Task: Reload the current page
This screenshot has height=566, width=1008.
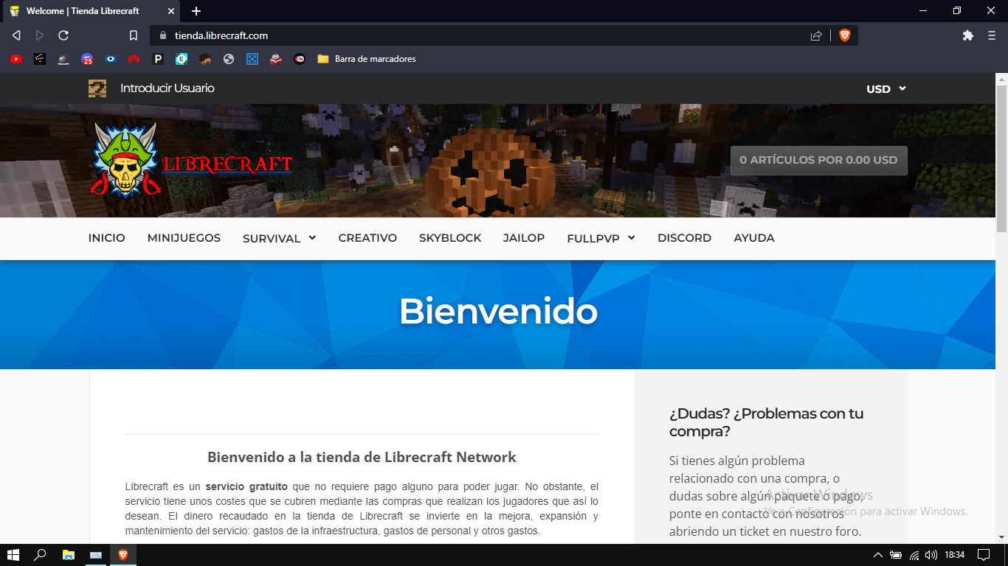Action: (x=63, y=35)
